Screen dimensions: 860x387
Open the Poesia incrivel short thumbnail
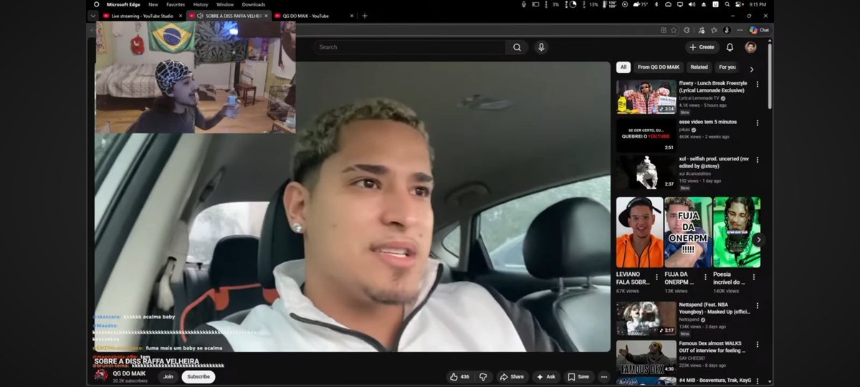pyautogui.click(x=737, y=232)
